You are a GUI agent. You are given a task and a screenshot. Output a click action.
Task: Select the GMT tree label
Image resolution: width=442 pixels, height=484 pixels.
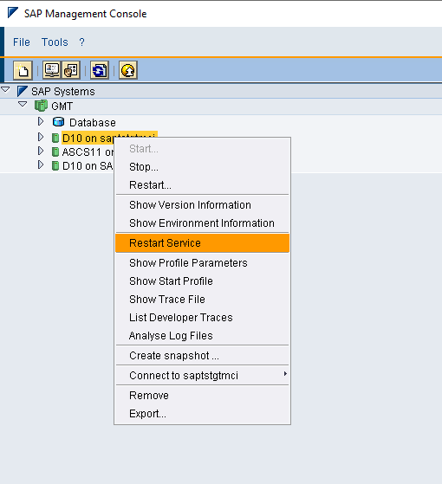point(62,106)
